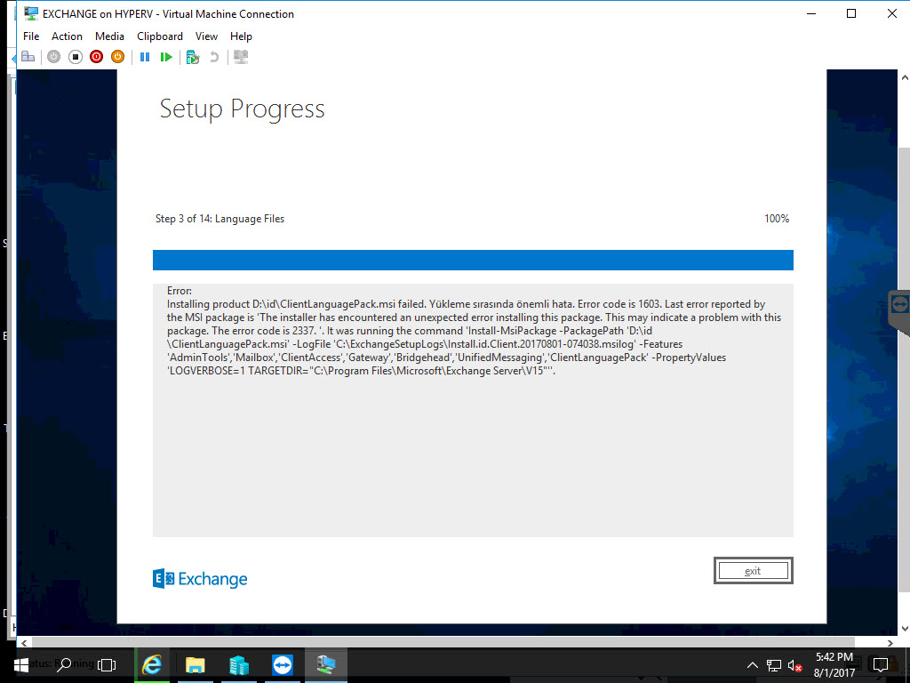Click the Step 3 of 14 label

pos(220,219)
